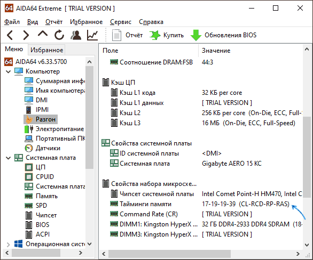Open the Справка menu
313x260 pixels.
[x=151, y=22]
